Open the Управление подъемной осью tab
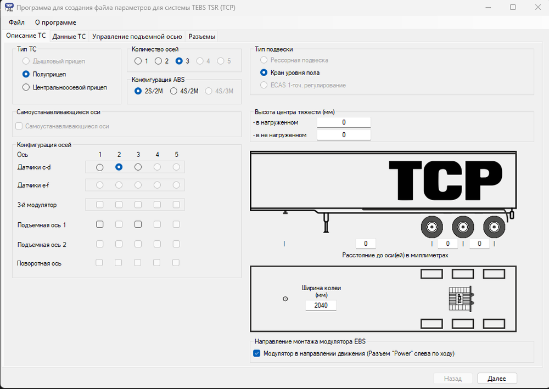Screen dimensions: 549x389 click(x=137, y=36)
